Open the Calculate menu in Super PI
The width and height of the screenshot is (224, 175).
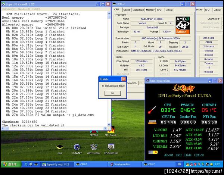(9, 9)
